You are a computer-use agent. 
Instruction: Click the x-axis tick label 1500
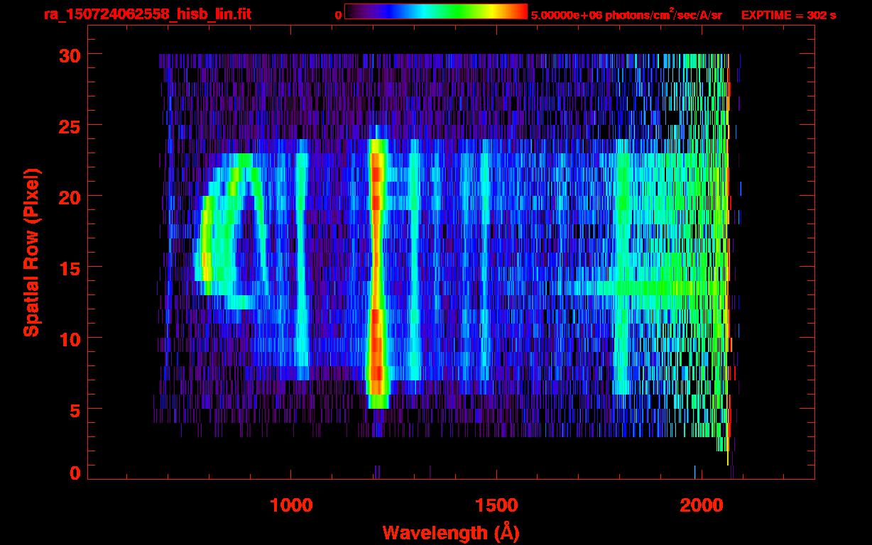pos(496,505)
